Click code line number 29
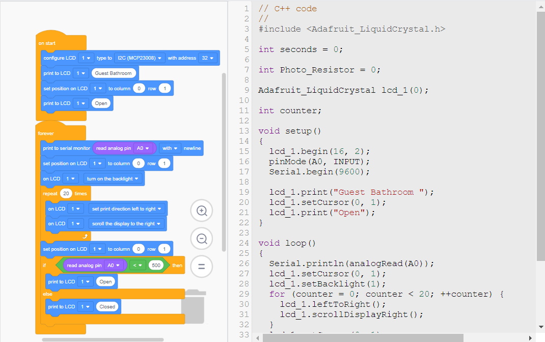This screenshot has height=342, width=545. (x=244, y=294)
